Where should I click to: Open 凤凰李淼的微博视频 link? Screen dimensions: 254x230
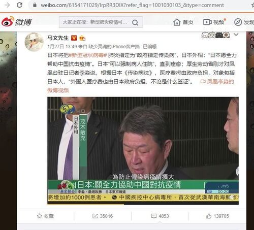[x=141, y=86]
